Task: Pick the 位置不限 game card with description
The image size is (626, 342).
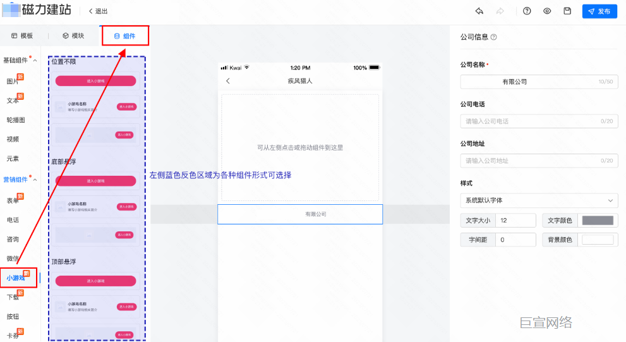Action: coord(95,107)
